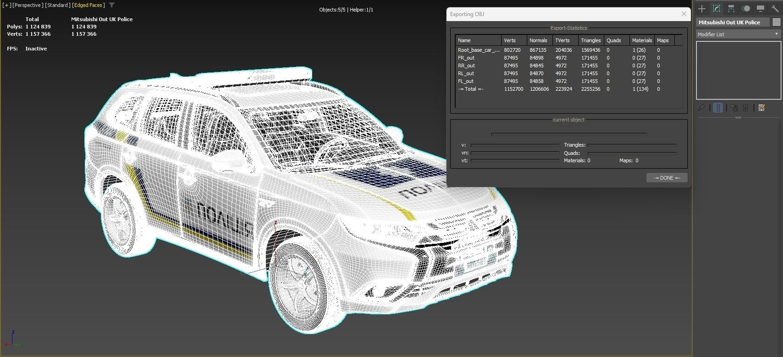Click the command panel rollout drag handle
Viewport: 783px width, 357px height.
738,118
